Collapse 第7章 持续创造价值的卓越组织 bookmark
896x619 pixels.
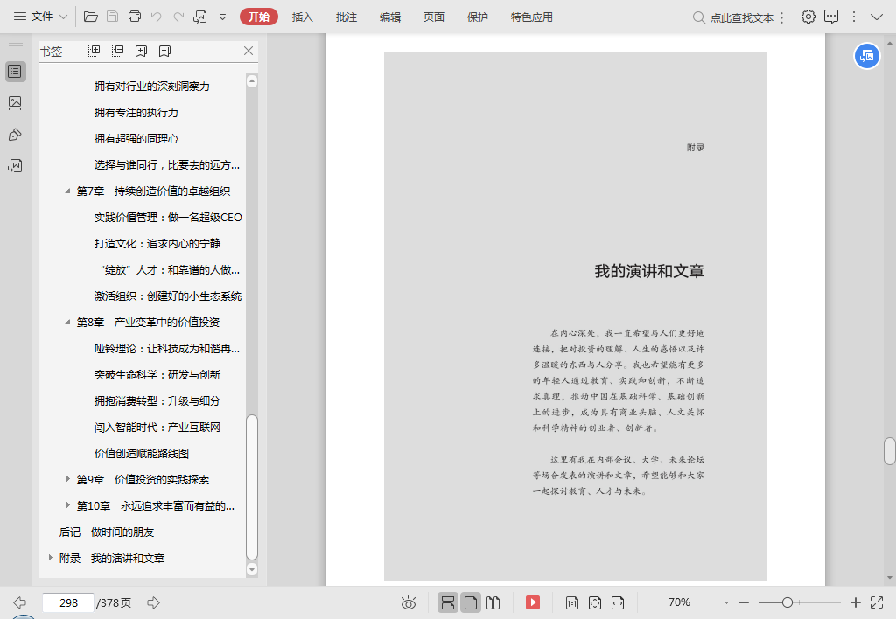[68, 191]
